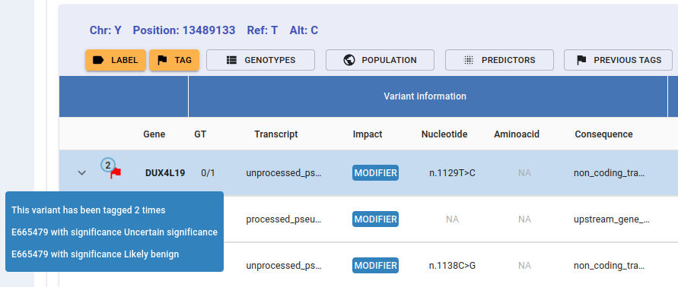Click the upstream_gene consequence cell
This screenshot has width=678, height=287.
click(x=611, y=219)
